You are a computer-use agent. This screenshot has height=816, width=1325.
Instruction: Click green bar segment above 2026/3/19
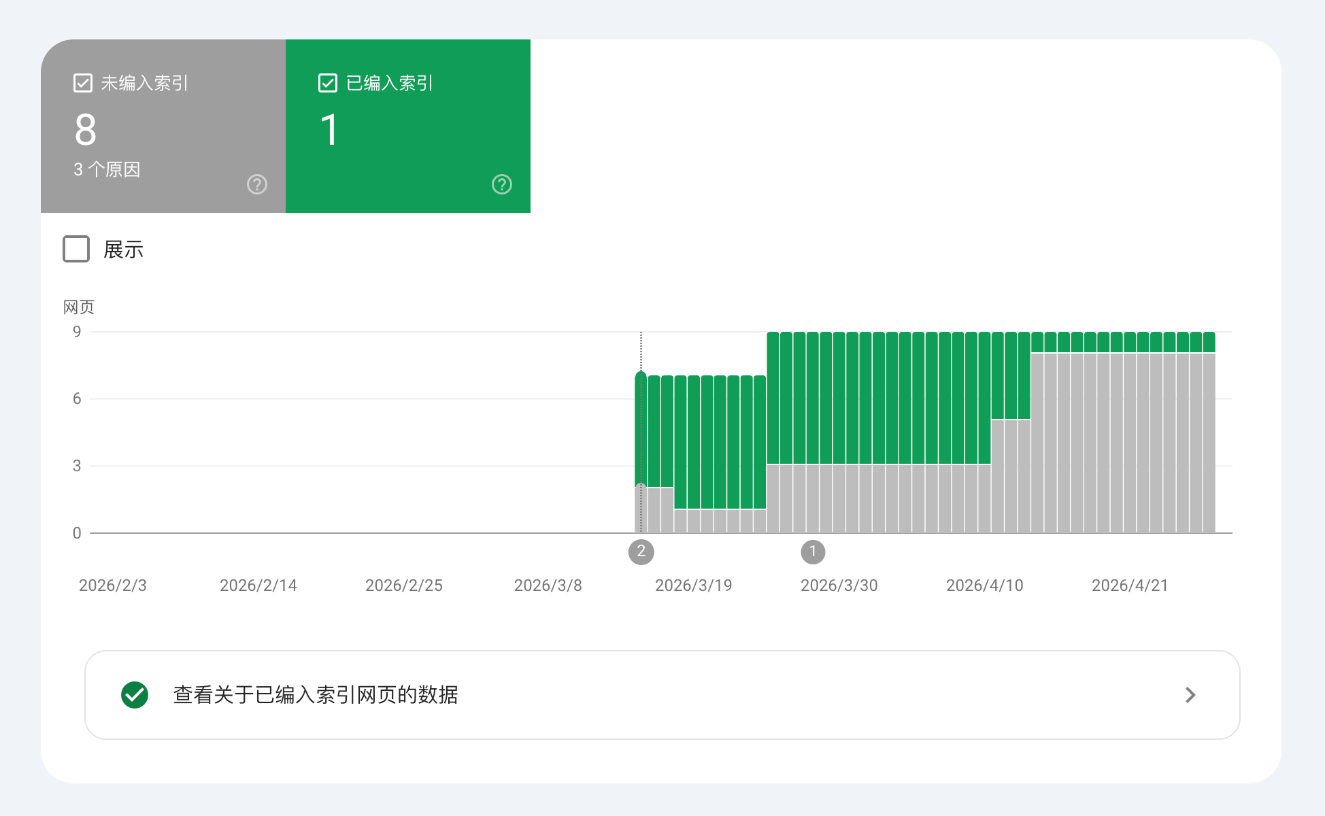coord(694,442)
